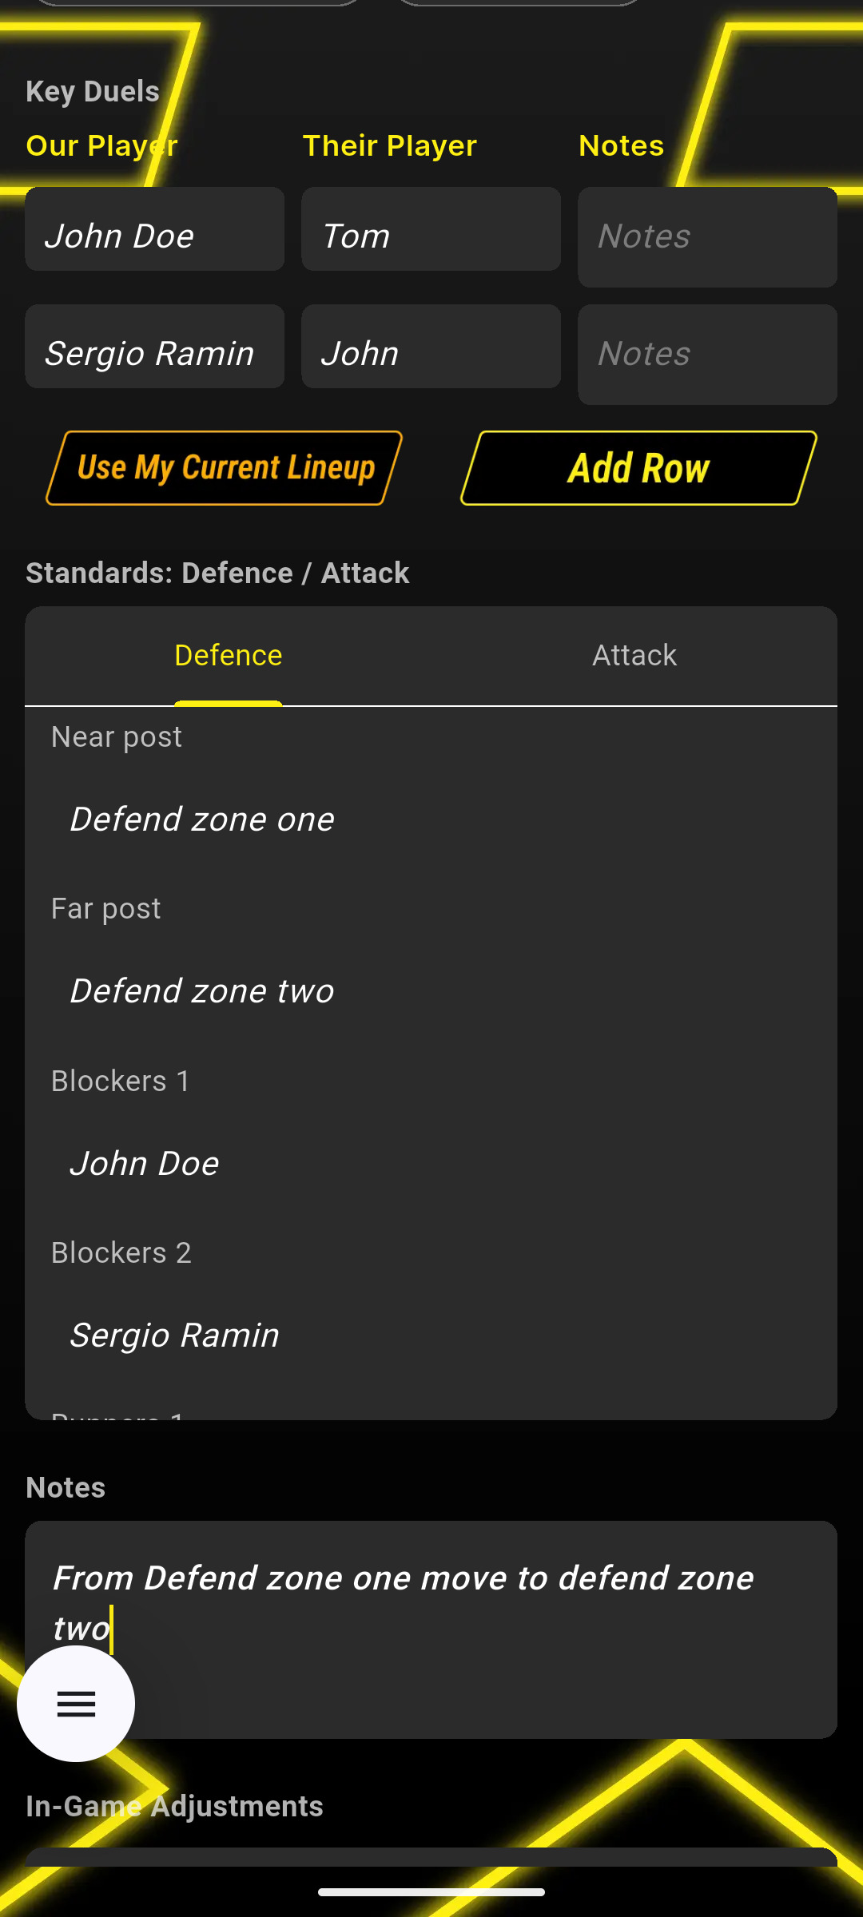Tap the In-Game Adjustments heading
863x1917 pixels.
click(x=174, y=1807)
